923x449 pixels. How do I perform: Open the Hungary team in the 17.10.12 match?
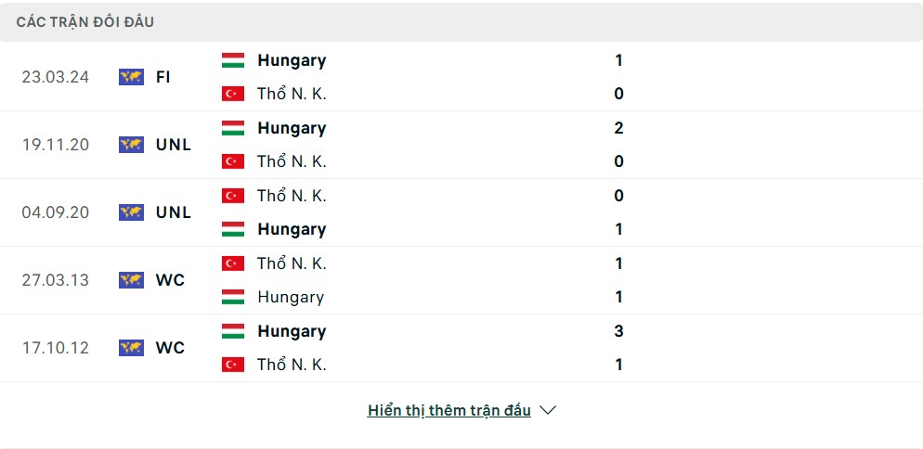(x=292, y=331)
